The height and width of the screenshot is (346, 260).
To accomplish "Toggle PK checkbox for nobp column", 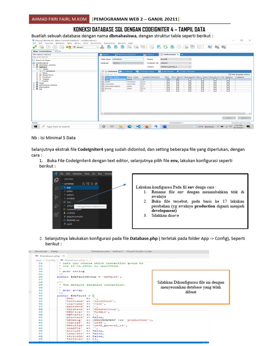I will [x=168, y=79].
